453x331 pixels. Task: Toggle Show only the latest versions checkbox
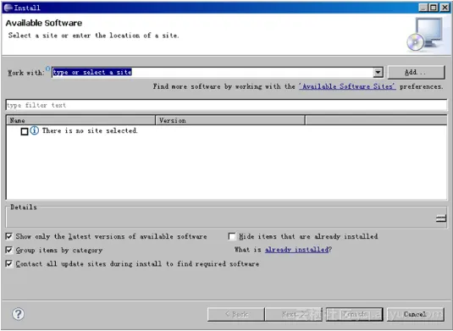(x=9, y=236)
